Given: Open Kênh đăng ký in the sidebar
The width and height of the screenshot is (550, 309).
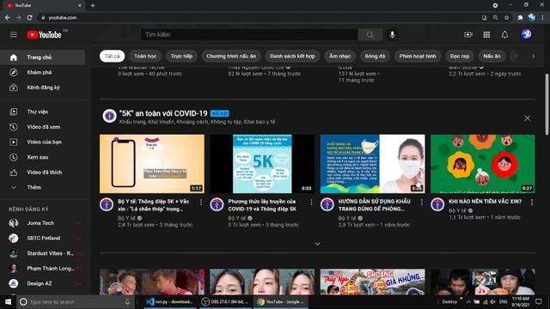Looking at the screenshot, I should pos(42,88).
